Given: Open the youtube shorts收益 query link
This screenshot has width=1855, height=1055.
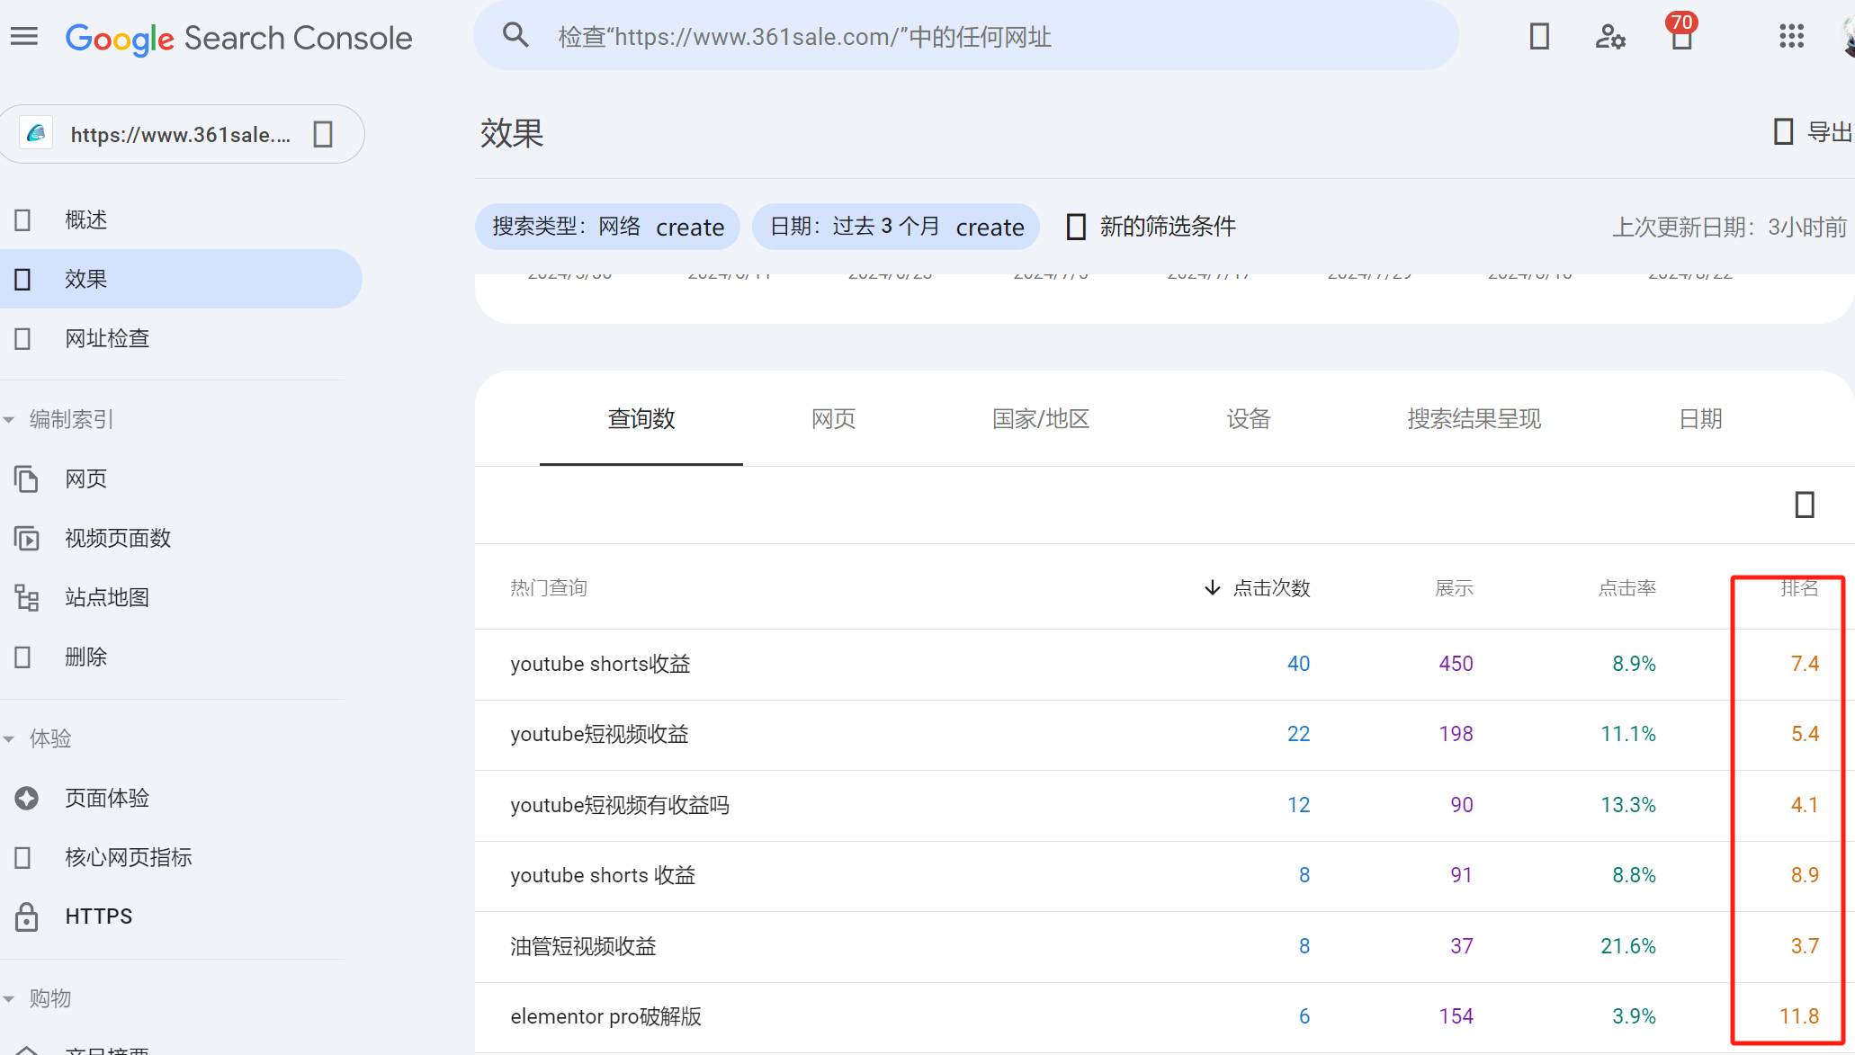Looking at the screenshot, I should click(599, 664).
